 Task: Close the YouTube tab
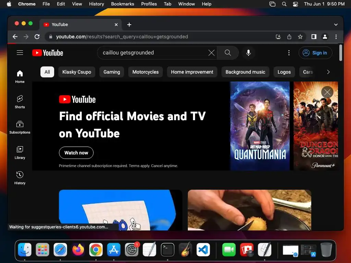[x=116, y=25]
